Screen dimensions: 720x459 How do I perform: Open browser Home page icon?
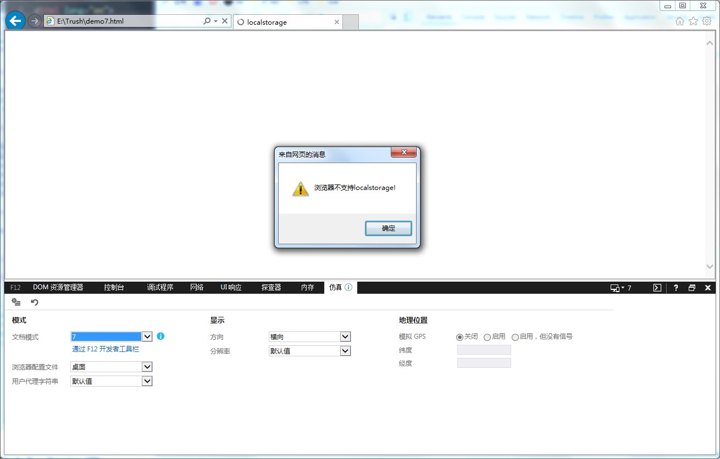tap(680, 21)
